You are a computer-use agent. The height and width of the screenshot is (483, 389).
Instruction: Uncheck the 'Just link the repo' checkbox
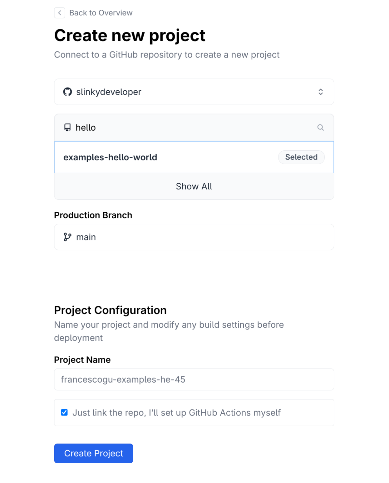64,413
